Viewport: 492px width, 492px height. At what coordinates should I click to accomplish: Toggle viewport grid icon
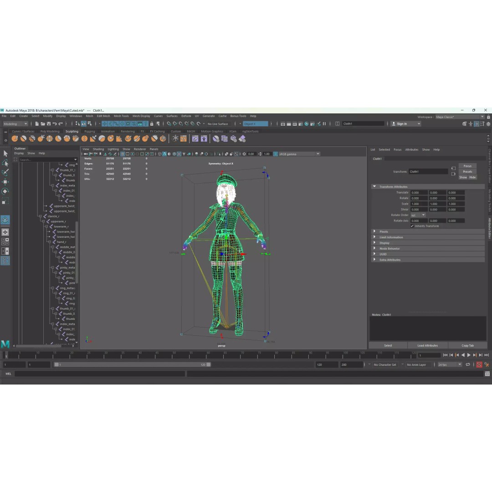(x=123, y=154)
